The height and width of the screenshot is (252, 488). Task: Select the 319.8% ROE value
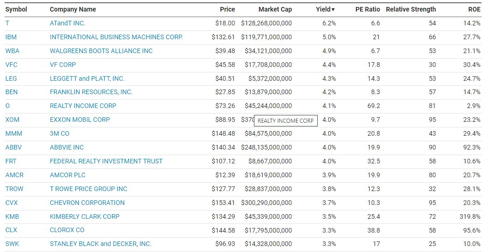(x=470, y=216)
